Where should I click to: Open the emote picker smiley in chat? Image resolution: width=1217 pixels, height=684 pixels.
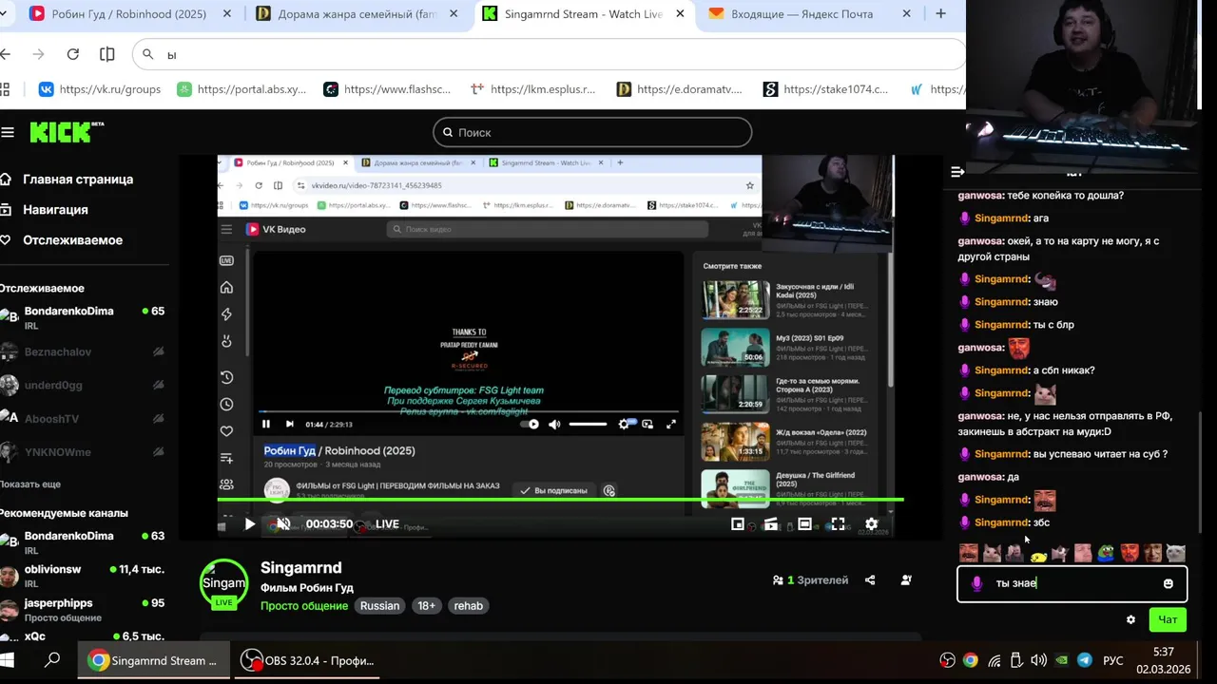click(1169, 583)
